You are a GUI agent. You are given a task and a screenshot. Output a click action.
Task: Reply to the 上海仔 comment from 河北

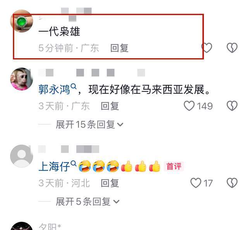[110, 183]
